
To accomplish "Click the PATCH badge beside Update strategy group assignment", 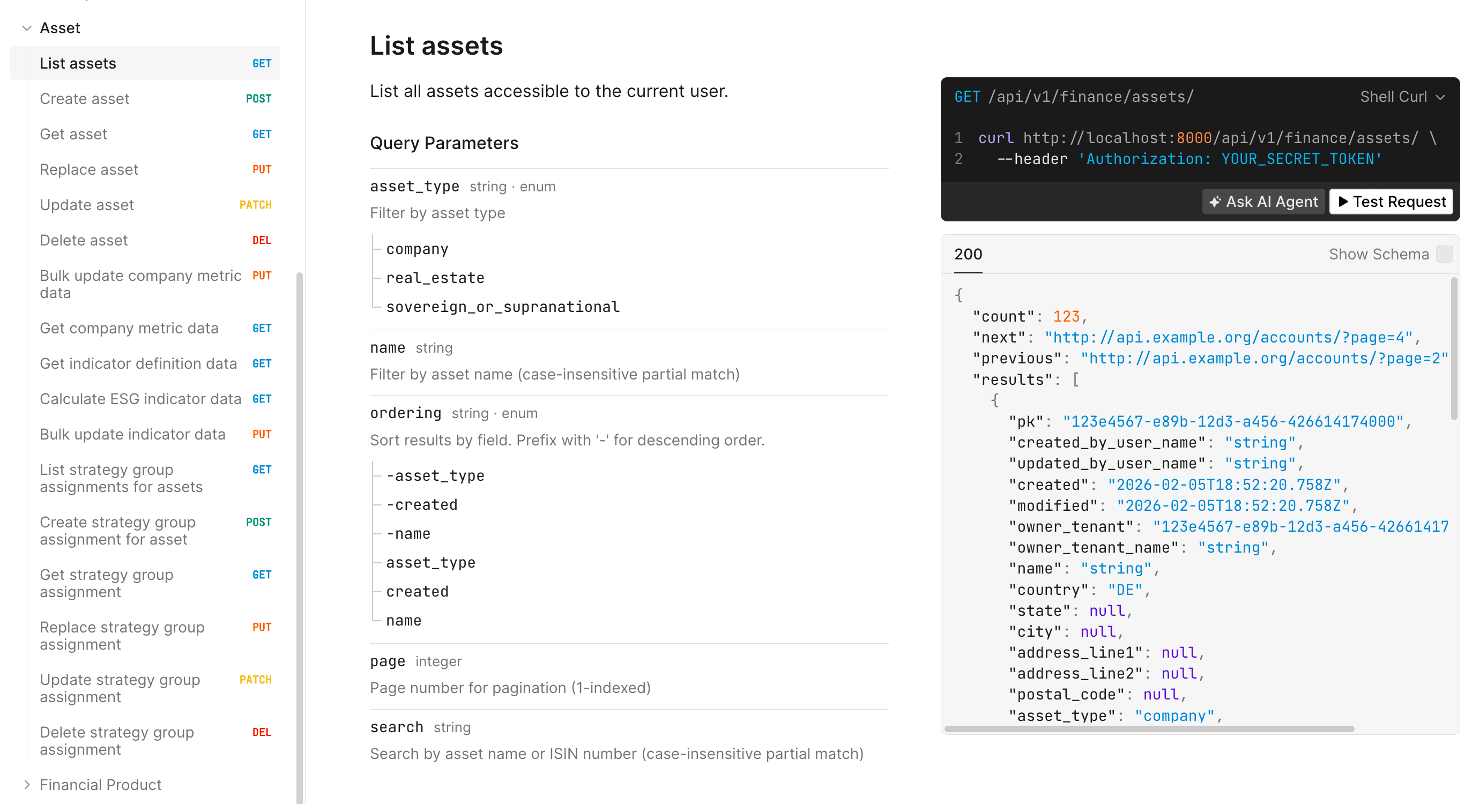I will 255,680.
